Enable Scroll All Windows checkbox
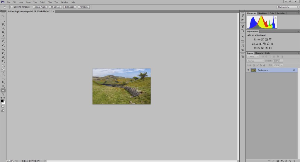This screenshot has width=300, height=162. 12,7
